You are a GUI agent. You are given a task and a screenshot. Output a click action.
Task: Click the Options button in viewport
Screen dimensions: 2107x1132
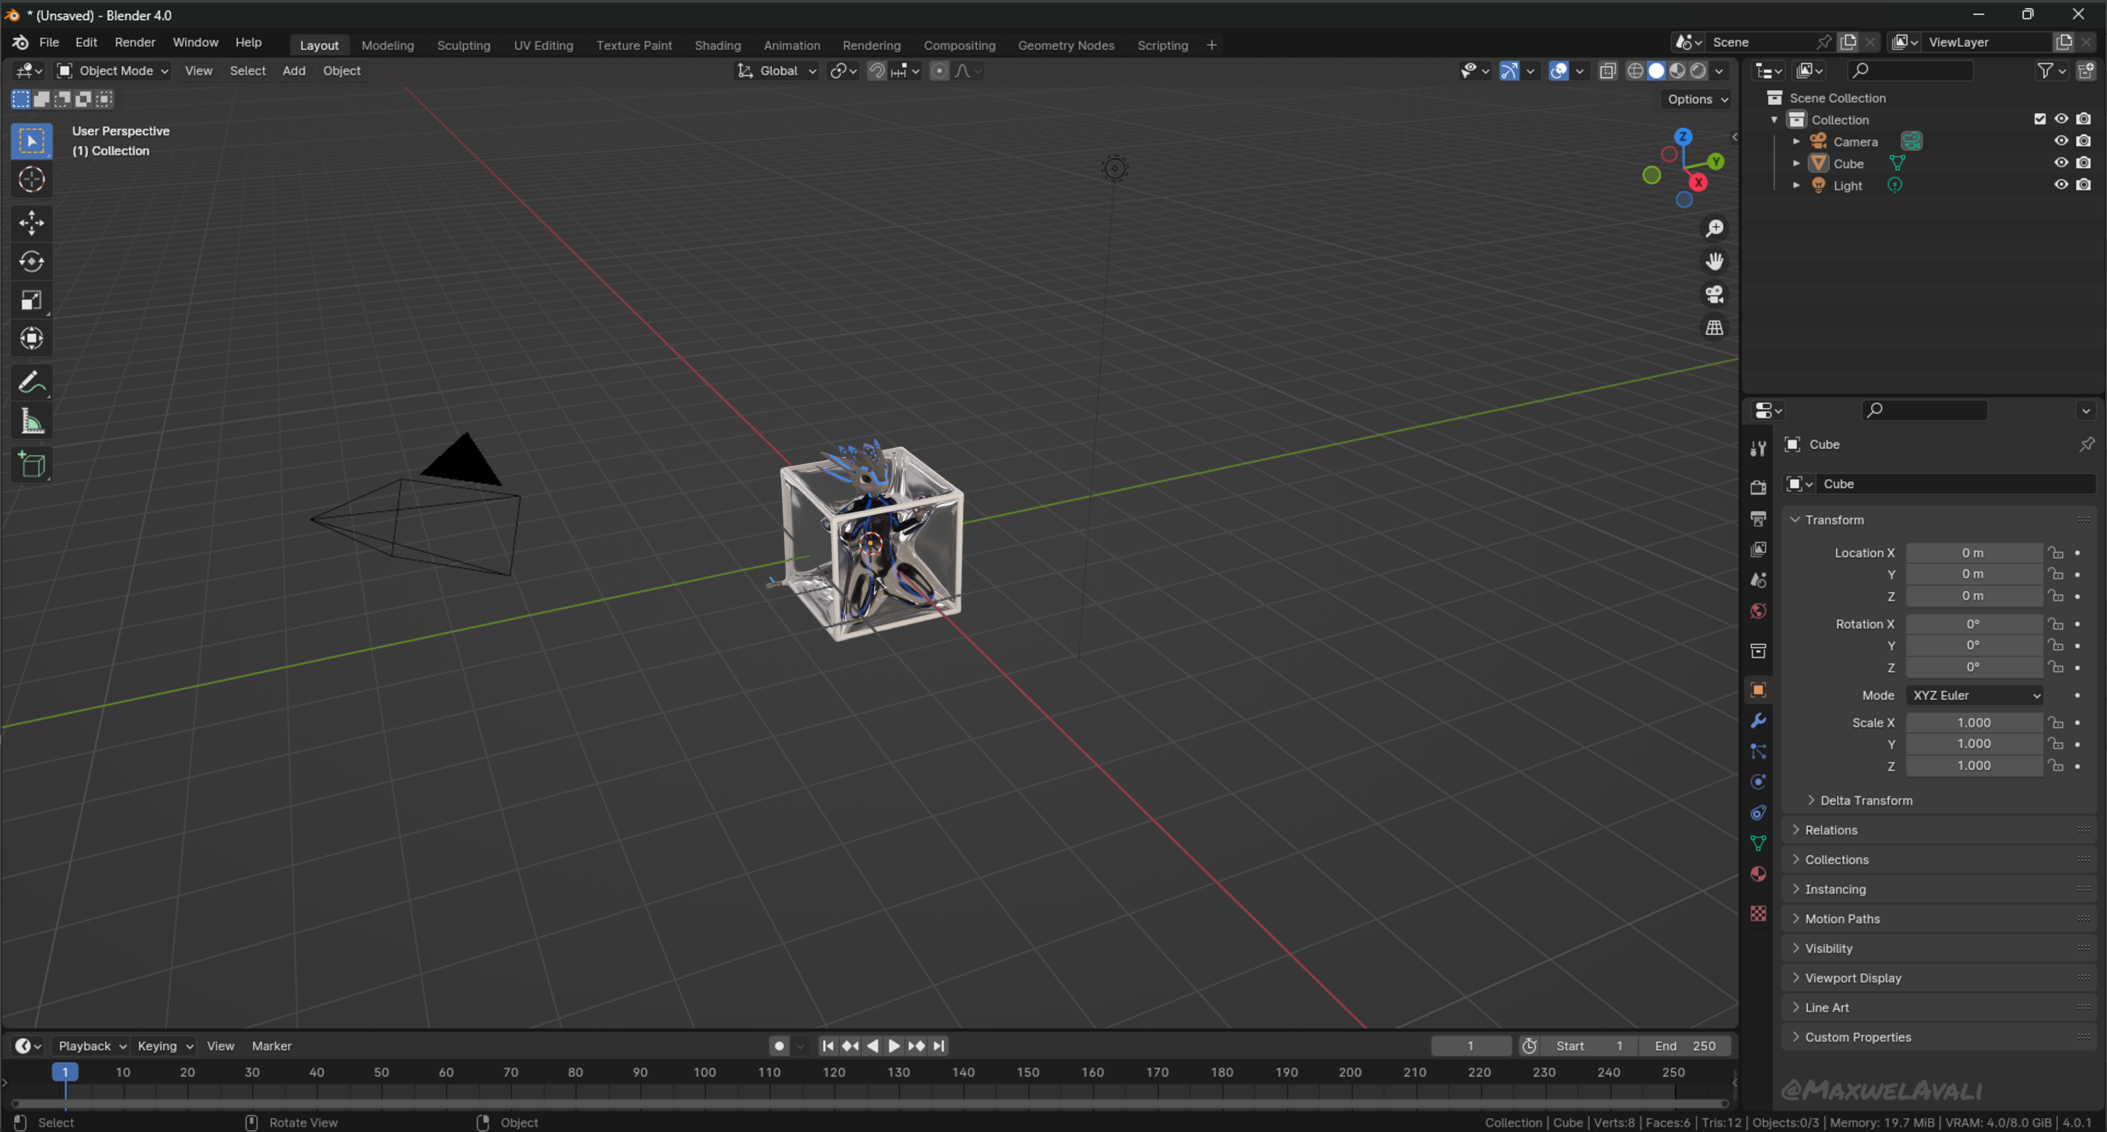pyautogui.click(x=1697, y=99)
